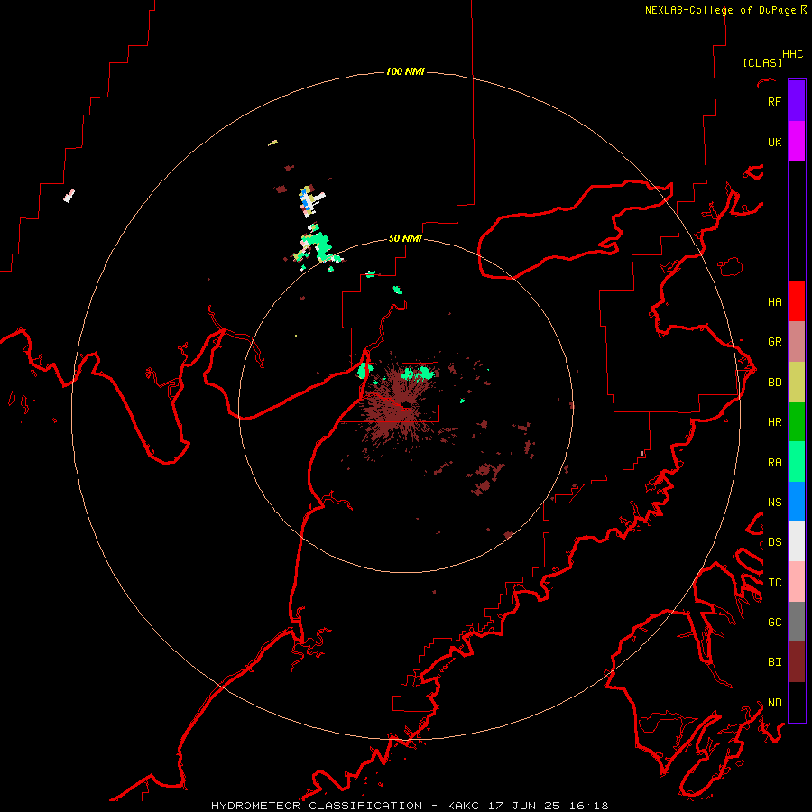Click the 'DS' legend label
This screenshot has width=812, height=812.
(x=774, y=542)
